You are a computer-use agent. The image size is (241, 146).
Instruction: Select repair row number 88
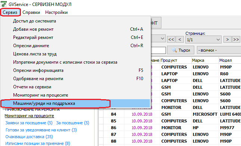coord(114,141)
